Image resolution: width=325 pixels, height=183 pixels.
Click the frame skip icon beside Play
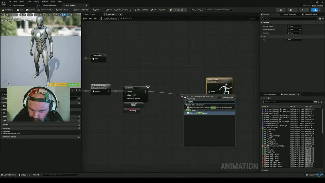pyautogui.click(x=175, y=10)
